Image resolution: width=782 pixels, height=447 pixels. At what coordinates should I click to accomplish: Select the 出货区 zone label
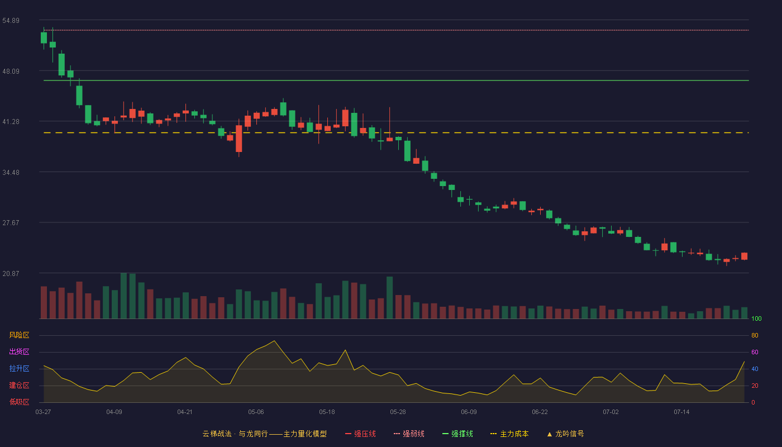(19, 352)
